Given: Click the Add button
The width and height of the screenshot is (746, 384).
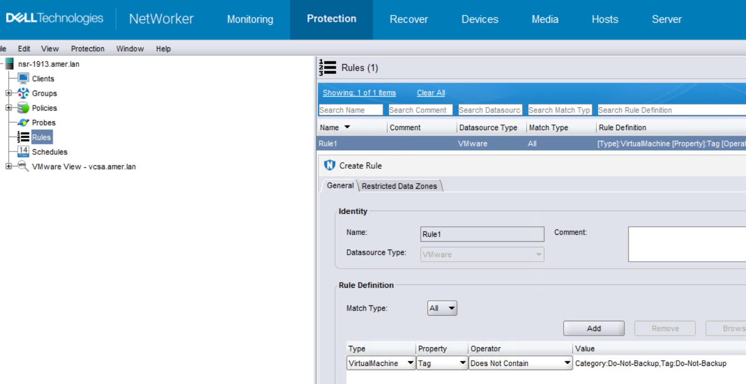Looking at the screenshot, I should click(594, 328).
